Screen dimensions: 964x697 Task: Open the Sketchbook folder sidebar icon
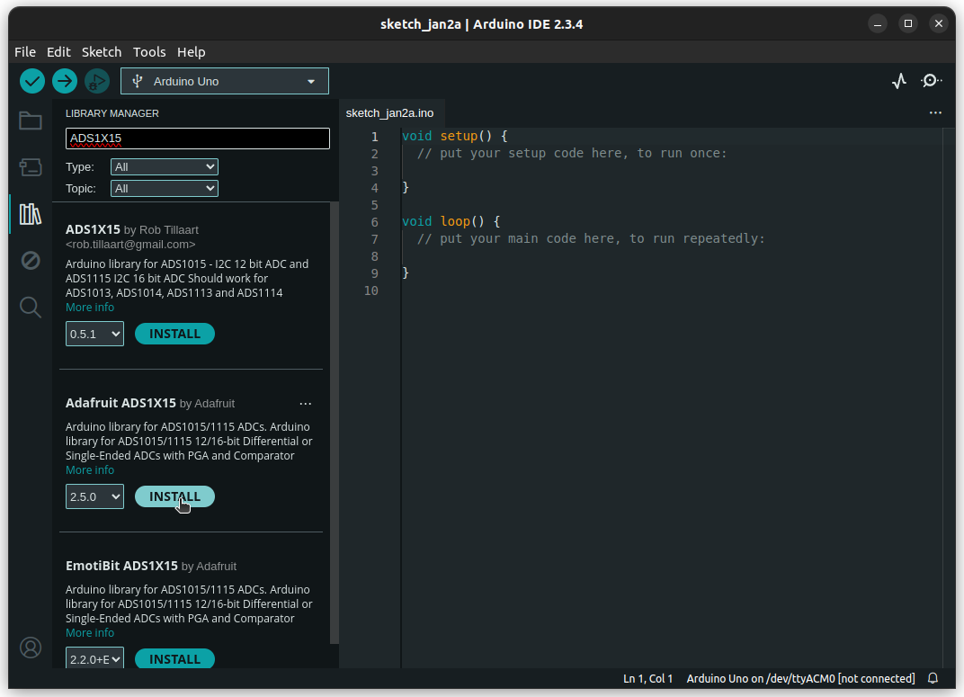point(30,121)
